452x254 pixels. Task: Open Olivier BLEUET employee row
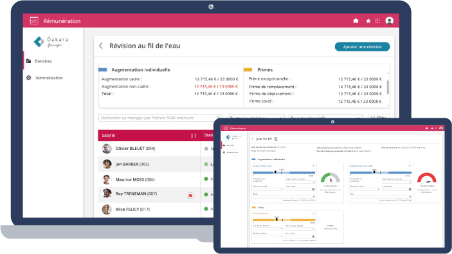(149, 149)
